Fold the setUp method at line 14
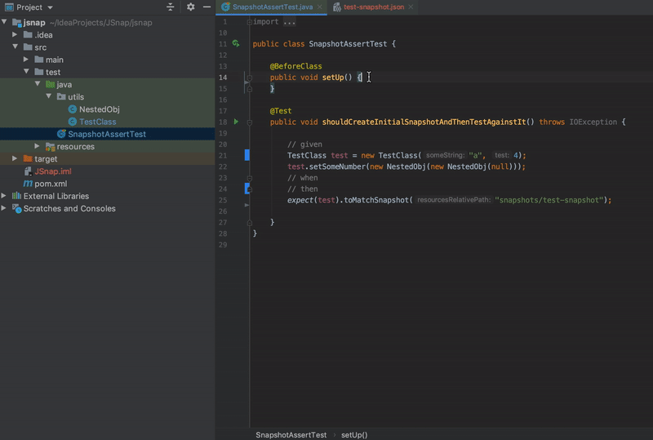The width and height of the screenshot is (653, 440). coord(250,78)
